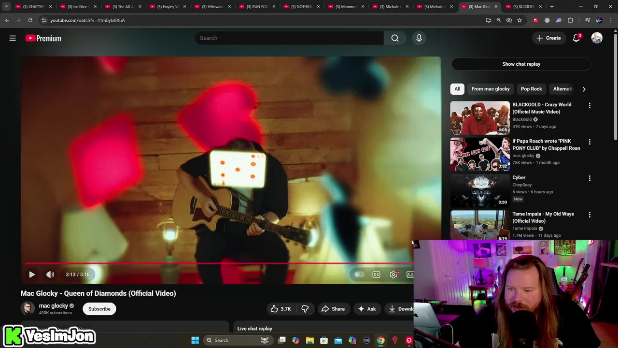Screen dimensions: 618x348
Task: Open mac glocky channel name link
Action: click(53, 305)
